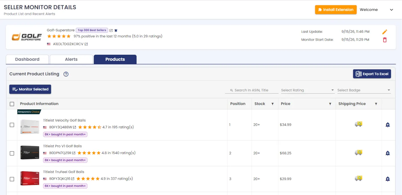The height and width of the screenshot is (195, 402).
Task: Click the Titleist TruFeel red box thumbnail
Action: click(30, 178)
